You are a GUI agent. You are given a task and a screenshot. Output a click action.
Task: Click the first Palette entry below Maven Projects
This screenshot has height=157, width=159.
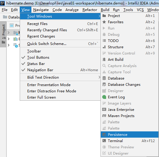click(129, 122)
